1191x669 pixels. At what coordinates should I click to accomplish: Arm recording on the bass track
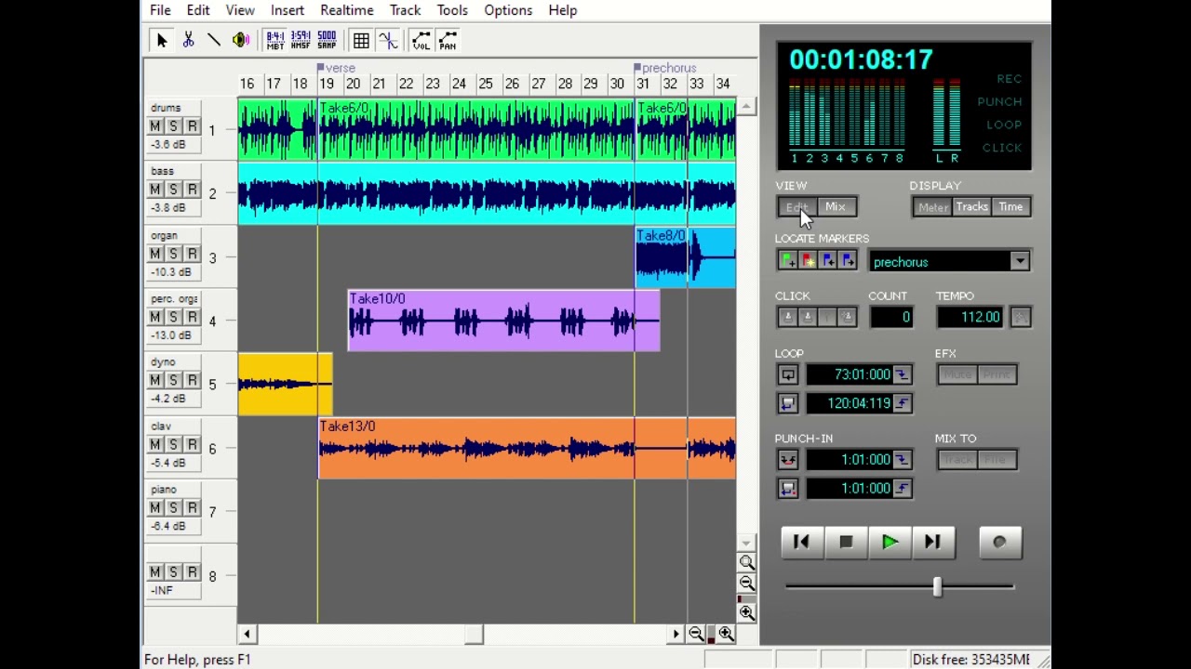[x=192, y=190]
